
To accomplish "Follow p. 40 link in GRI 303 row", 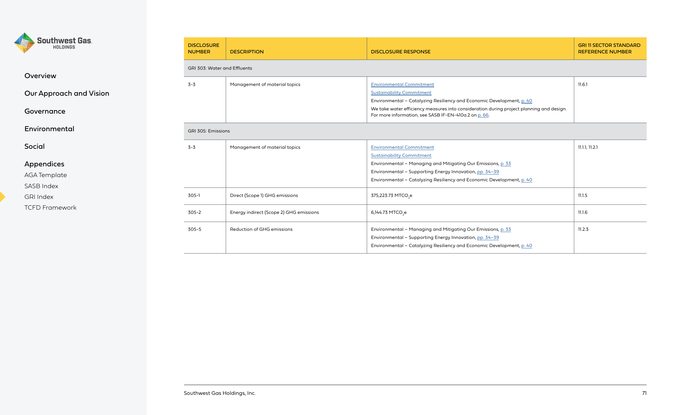I will tap(526, 101).
